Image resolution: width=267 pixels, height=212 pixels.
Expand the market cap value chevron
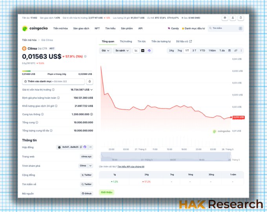coord(91,90)
